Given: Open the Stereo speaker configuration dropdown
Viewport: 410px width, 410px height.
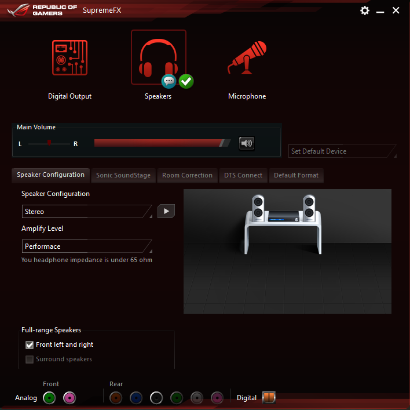Looking at the screenshot, I should click(x=87, y=211).
